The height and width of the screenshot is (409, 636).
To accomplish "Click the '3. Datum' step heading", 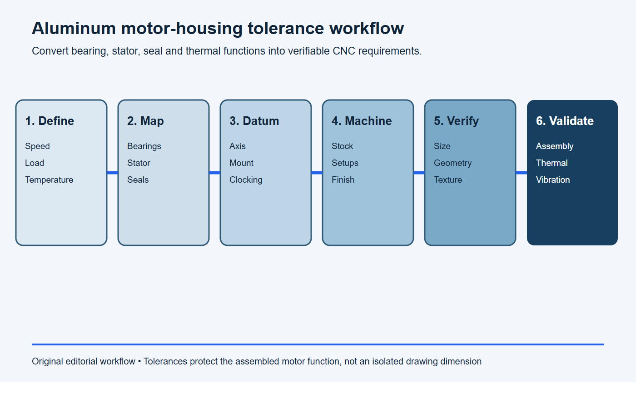I will tap(254, 121).
